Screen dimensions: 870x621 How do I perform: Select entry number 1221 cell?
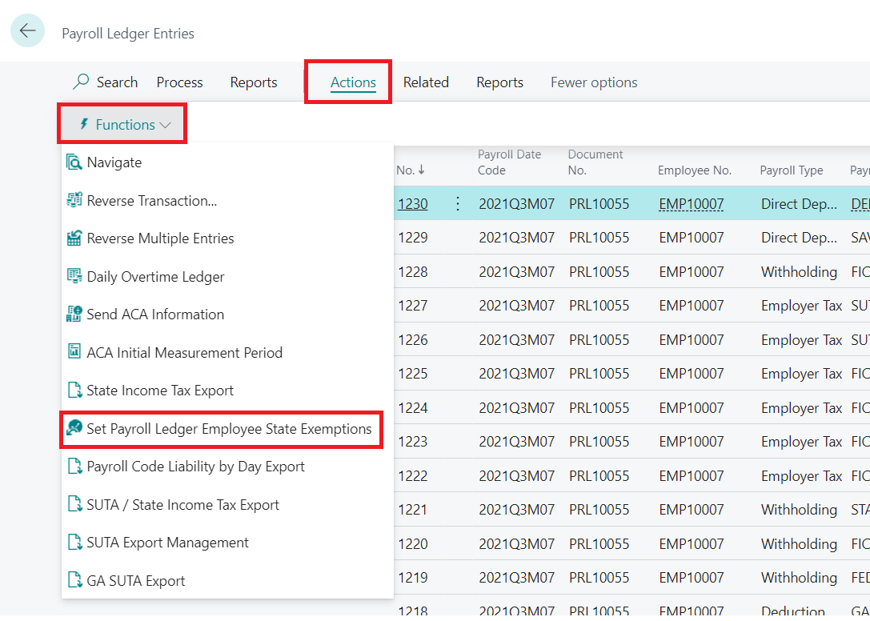[x=413, y=510]
